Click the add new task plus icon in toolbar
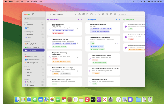The image size is (167, 104). (49, 14)
